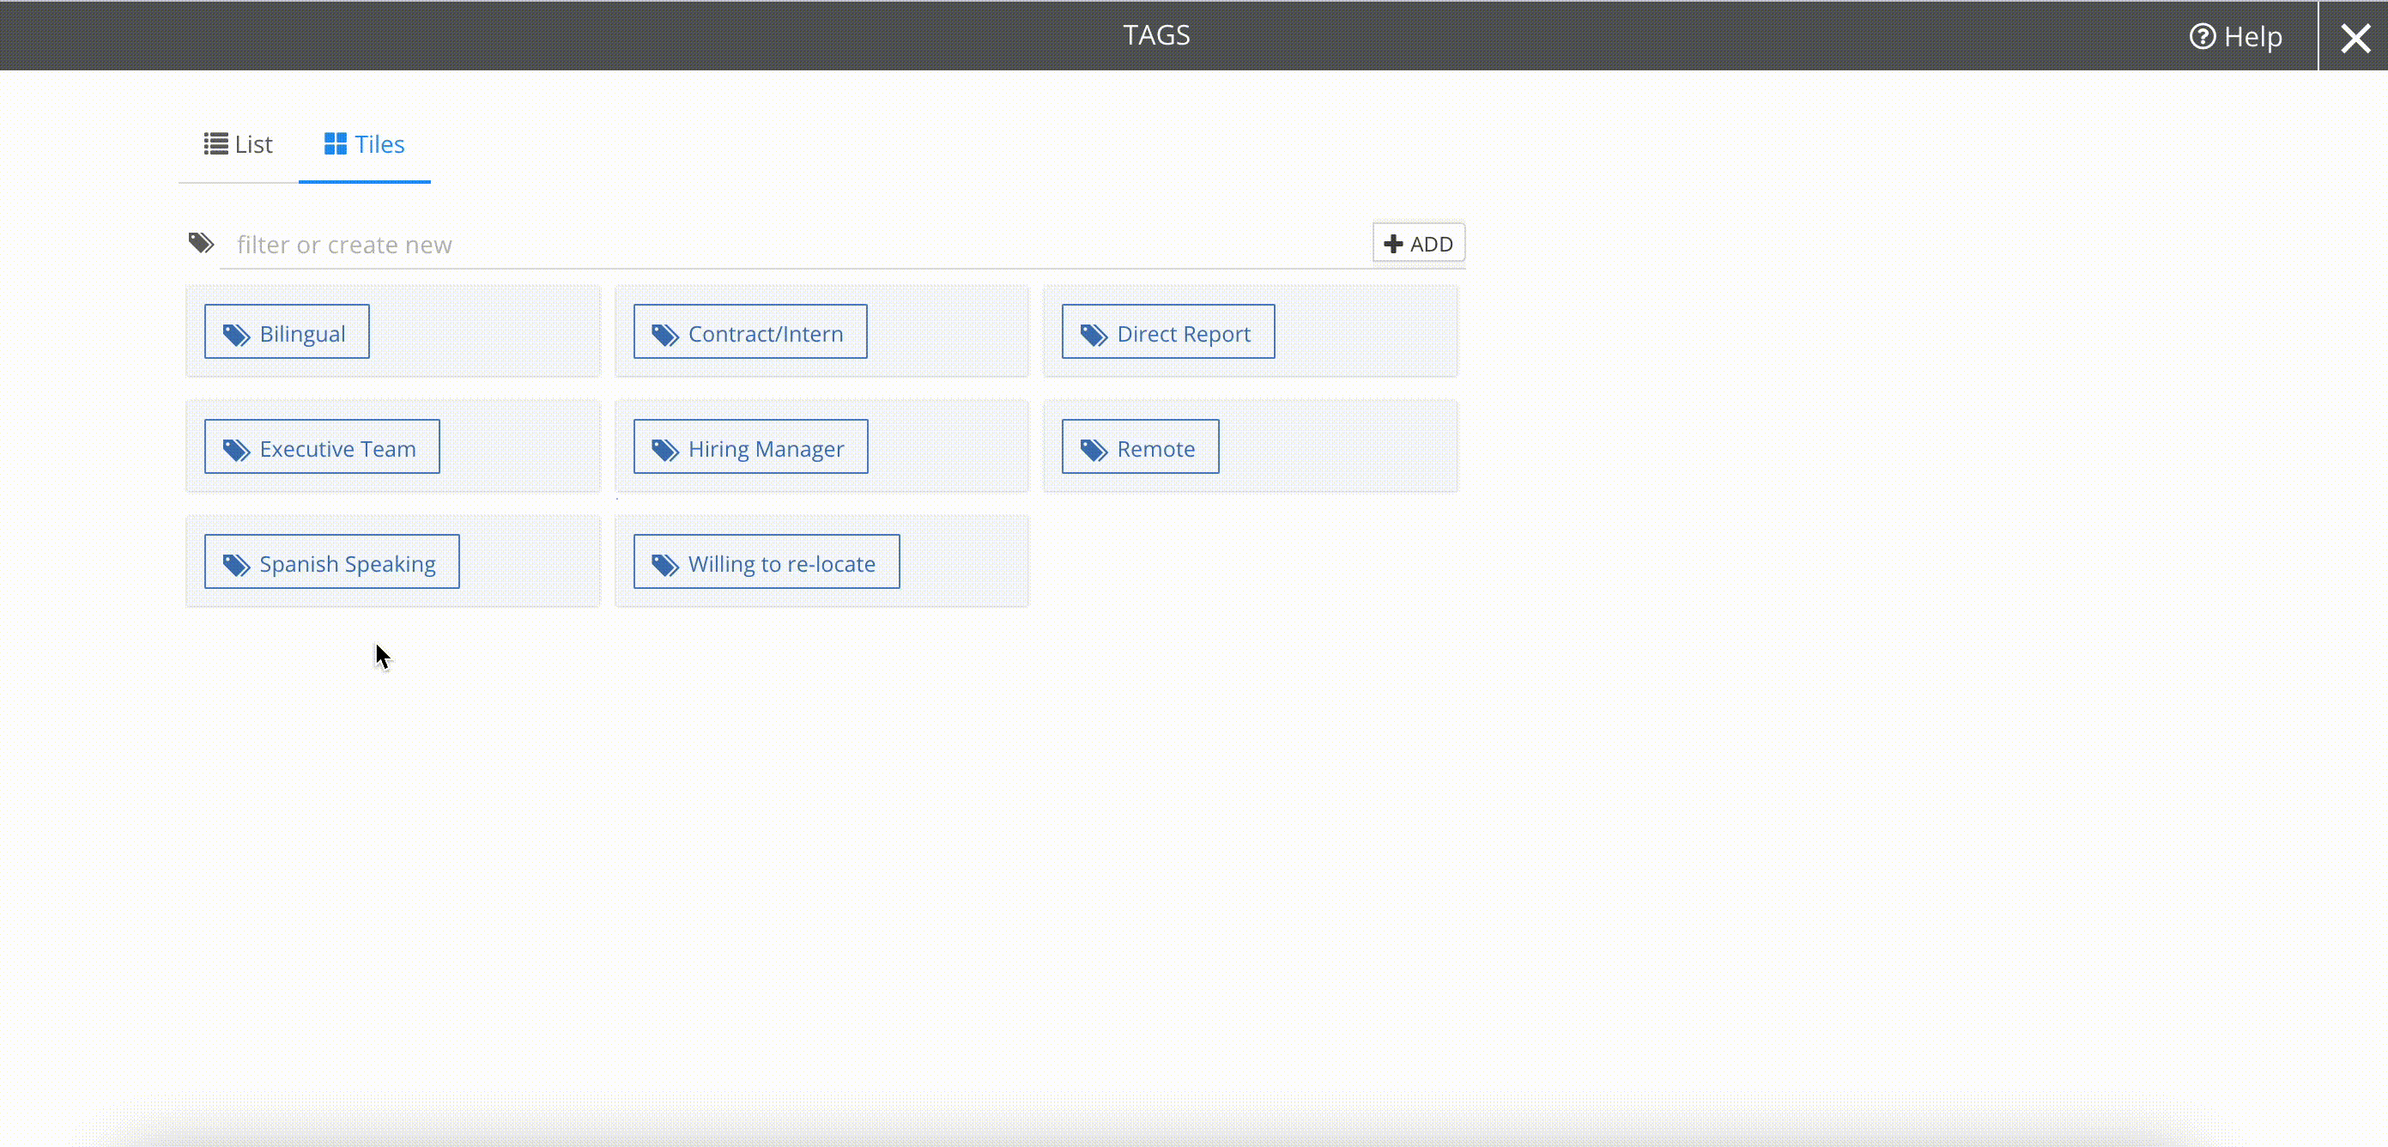Select the Contract/Intern tag

coord(750,332)
